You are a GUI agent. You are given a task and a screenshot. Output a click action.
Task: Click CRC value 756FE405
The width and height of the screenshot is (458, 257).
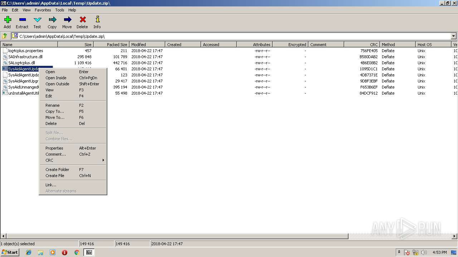pyautogui.click(x=369, y=51)
